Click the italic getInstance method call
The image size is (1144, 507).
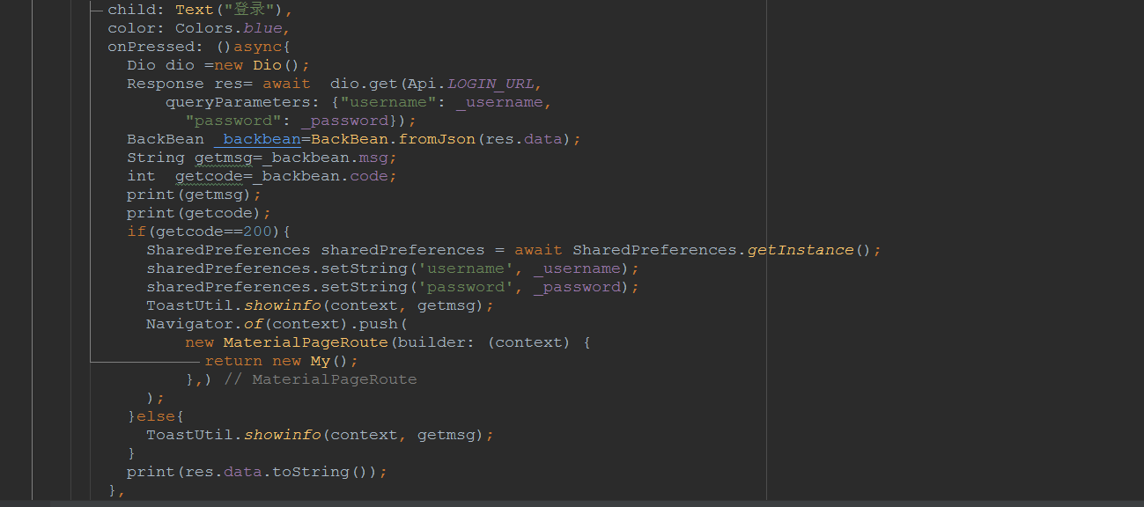click(801, 250)
